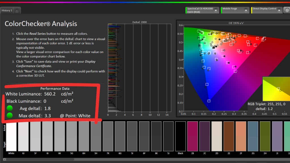
Task: Click the small button beside History 1 tab
Action: pyautogui.click(x=17, y=11)
